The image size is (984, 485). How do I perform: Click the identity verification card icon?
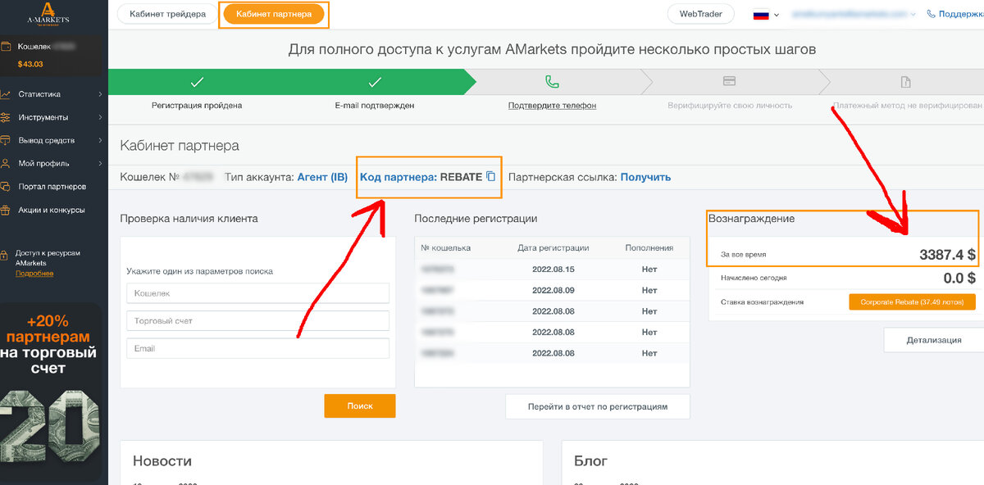coord(729,81)
